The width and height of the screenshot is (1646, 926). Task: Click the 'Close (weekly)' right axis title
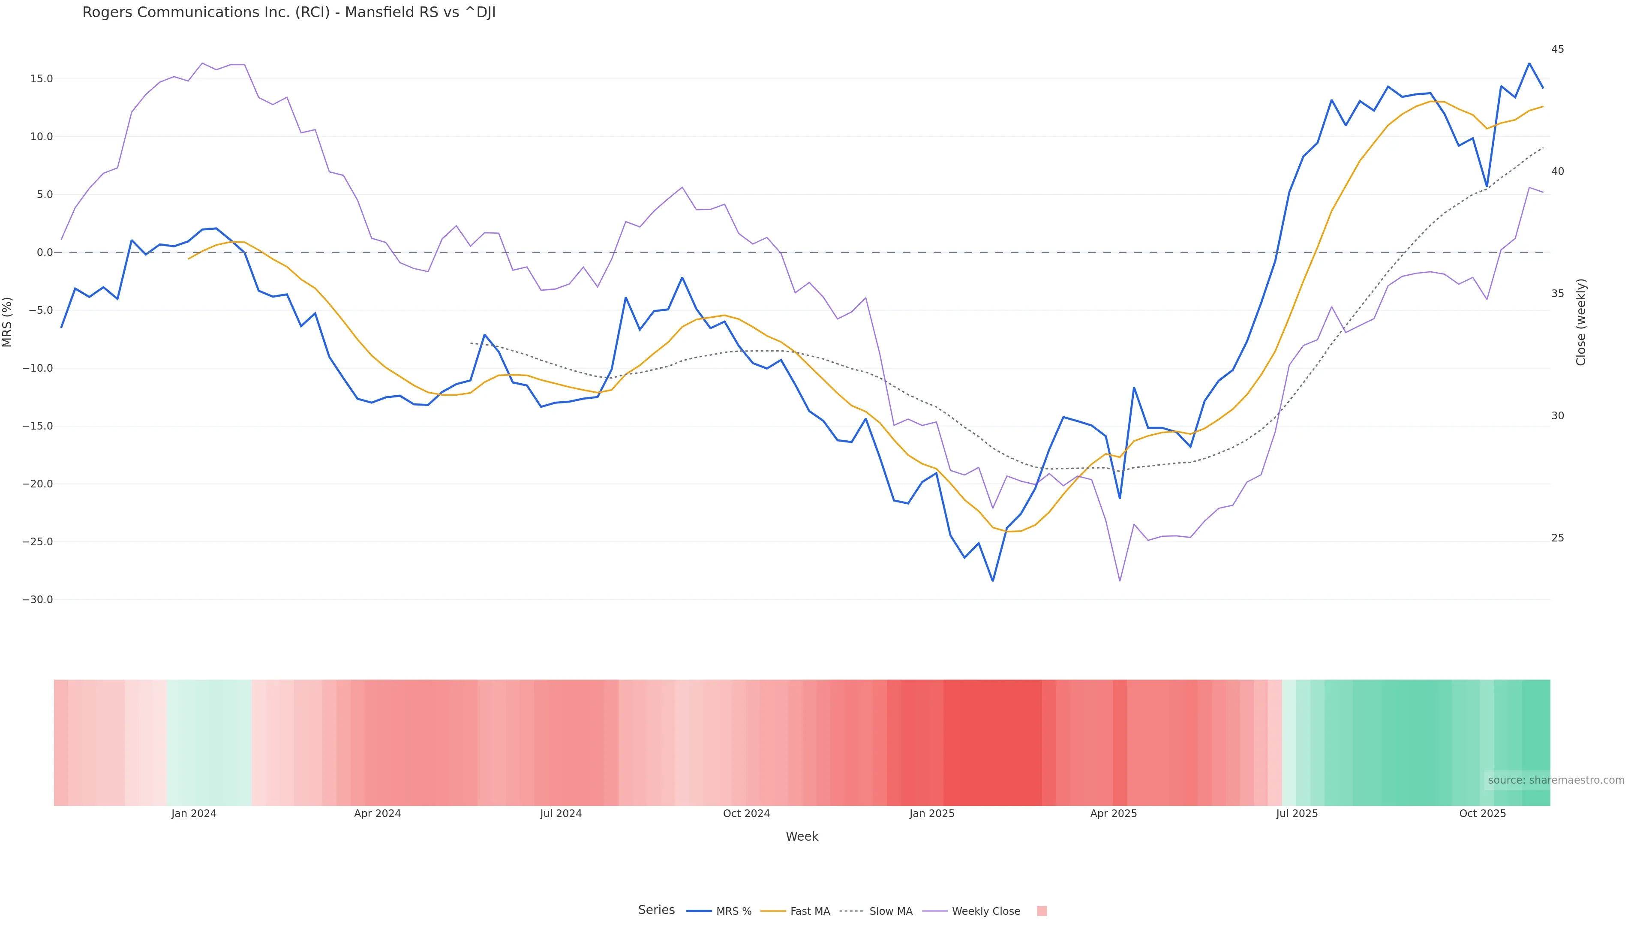pyautogui.click(x=1581, y=322)
